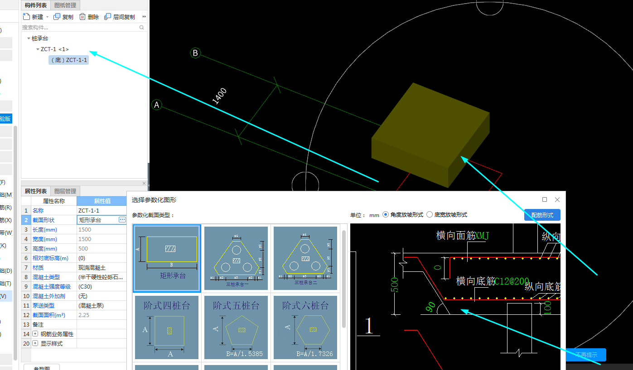Click the 备注 value cell

click(101, 324)
